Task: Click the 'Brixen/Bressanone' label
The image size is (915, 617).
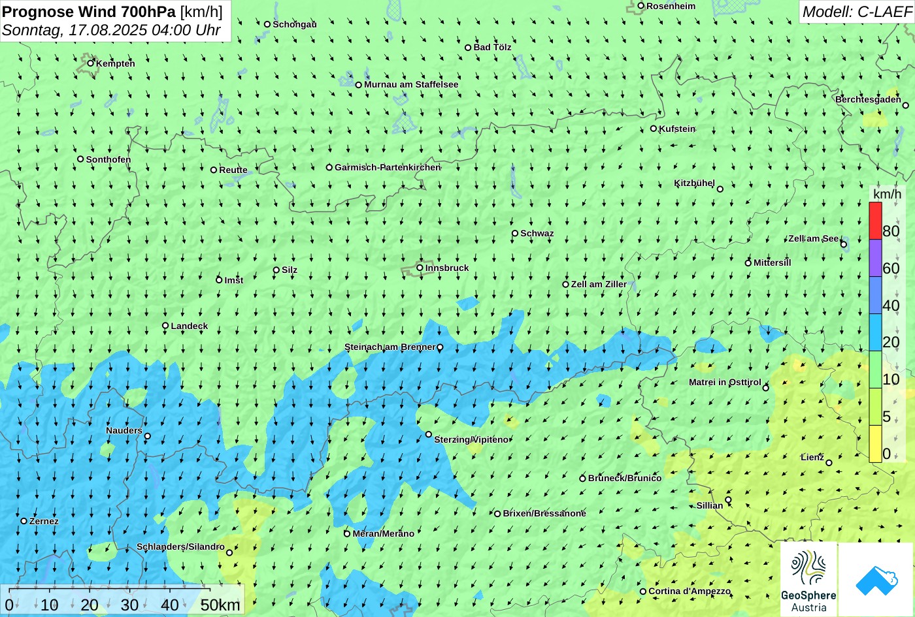Action: click(544, 513)
